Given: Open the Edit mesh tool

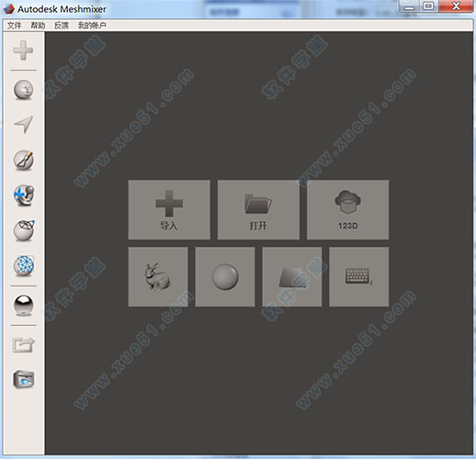Looking at the screenshot, I should 24,230.
